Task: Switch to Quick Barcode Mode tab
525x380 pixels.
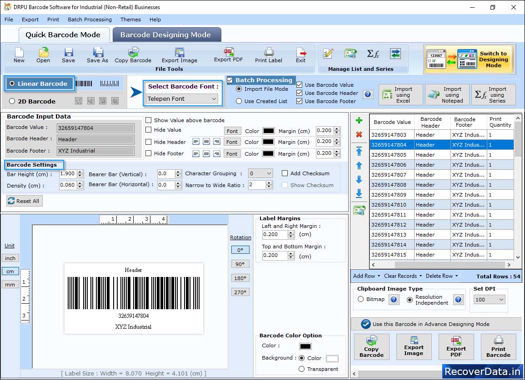Action: coord(63,35)
